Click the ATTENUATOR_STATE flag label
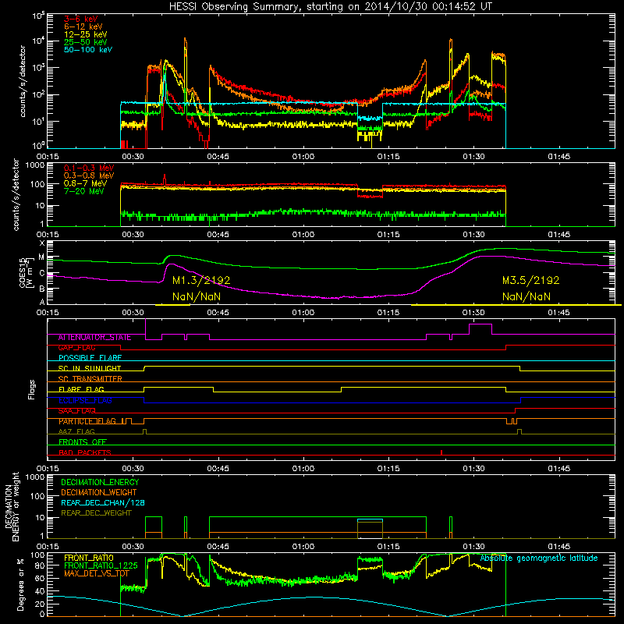 point(94,337)
